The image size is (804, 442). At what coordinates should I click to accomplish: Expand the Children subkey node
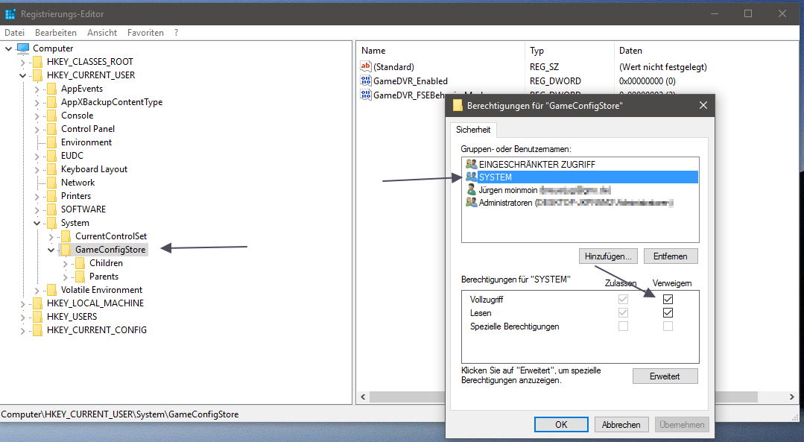66,263
